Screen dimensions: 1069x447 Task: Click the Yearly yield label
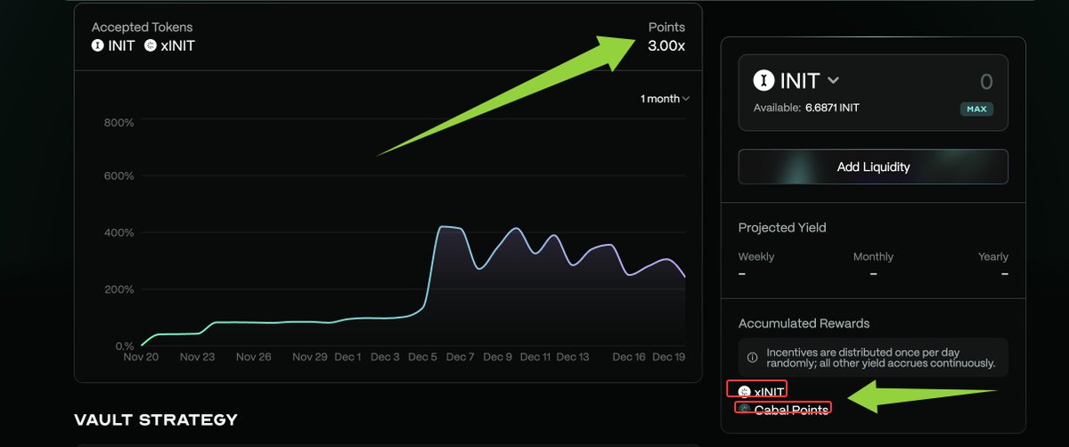(x=993, y=256)
